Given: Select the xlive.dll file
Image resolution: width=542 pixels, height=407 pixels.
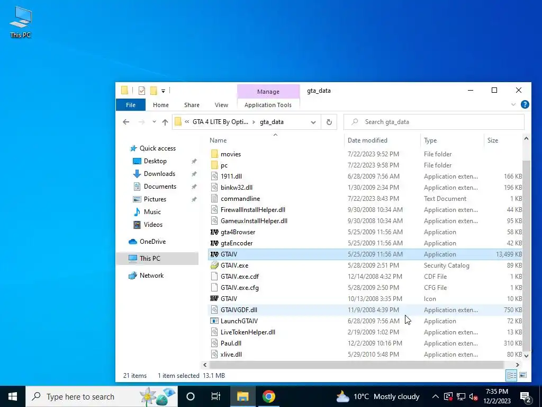Looking at the screenshot, I should pyautogui.click(x=231, y=355).
